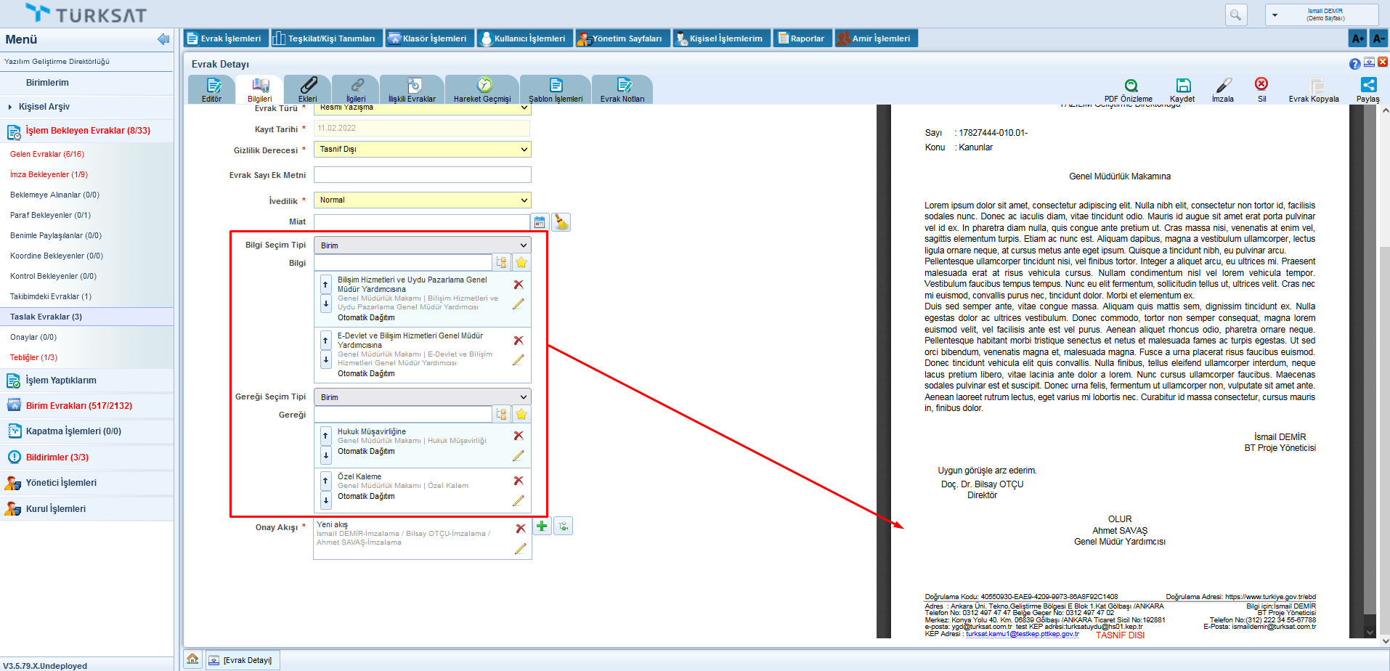
Task: Click the PDF Önizleme icon
Action: point(1131,86)
